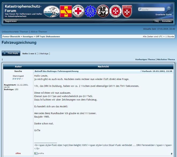The width and height of the screenshot is (177, 157).
Task: Click the Malteser shield logo
Action: pyautogui.click(x=127, y=11)
